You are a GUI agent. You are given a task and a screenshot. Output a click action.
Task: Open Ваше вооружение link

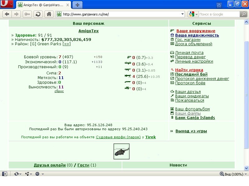(196, 31)
